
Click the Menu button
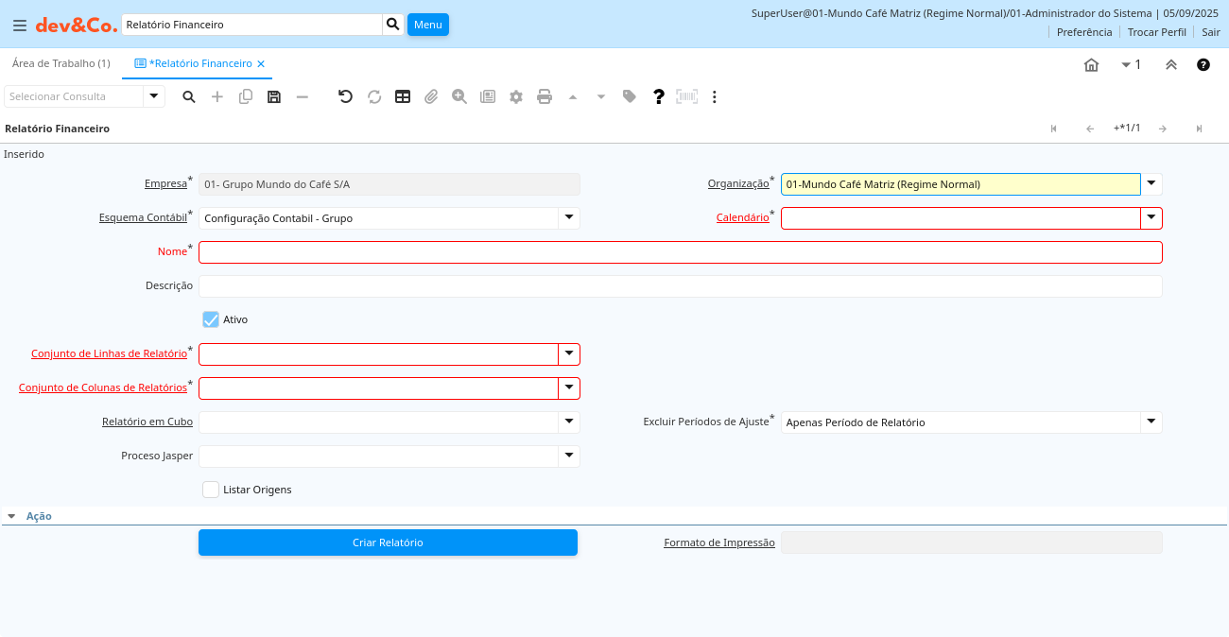427,25
